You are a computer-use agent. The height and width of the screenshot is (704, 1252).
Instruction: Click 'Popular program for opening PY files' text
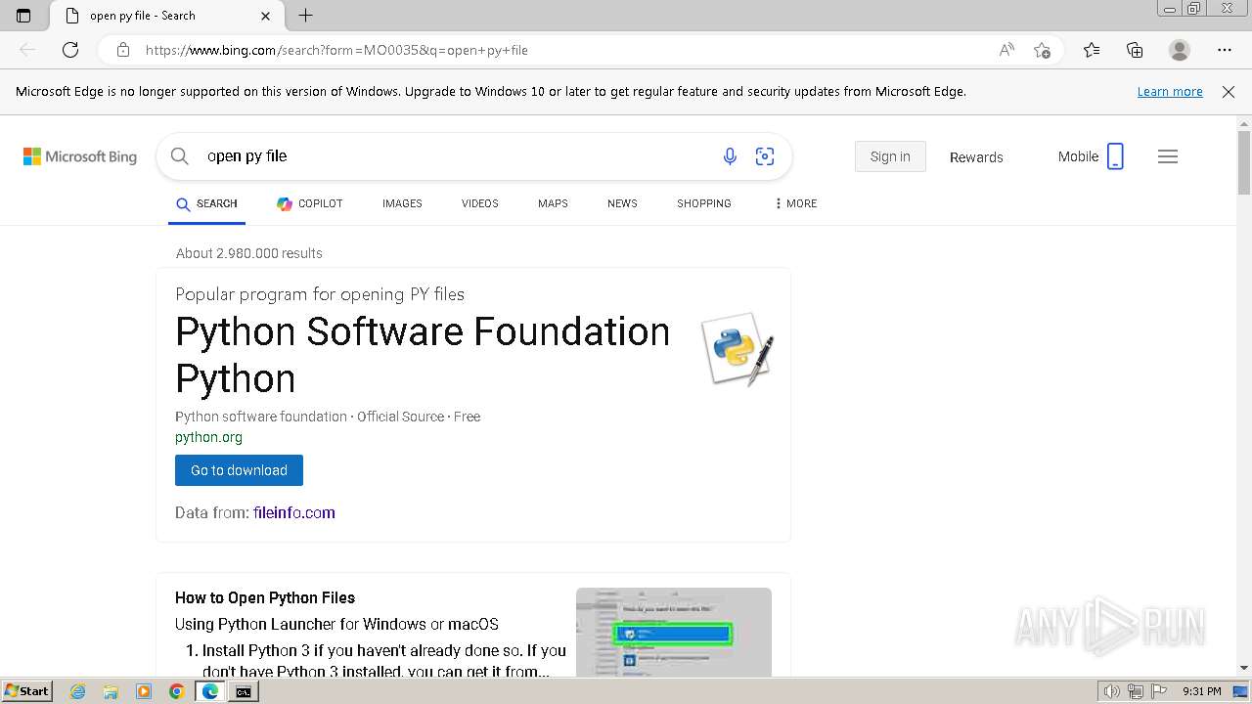tap(320, 294)
